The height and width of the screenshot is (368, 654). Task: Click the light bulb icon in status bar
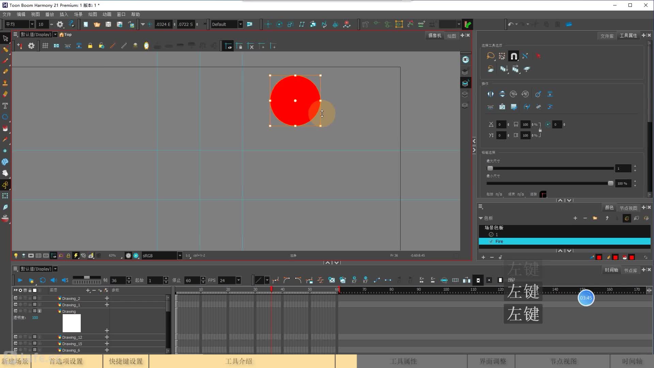tap(16, 256)
